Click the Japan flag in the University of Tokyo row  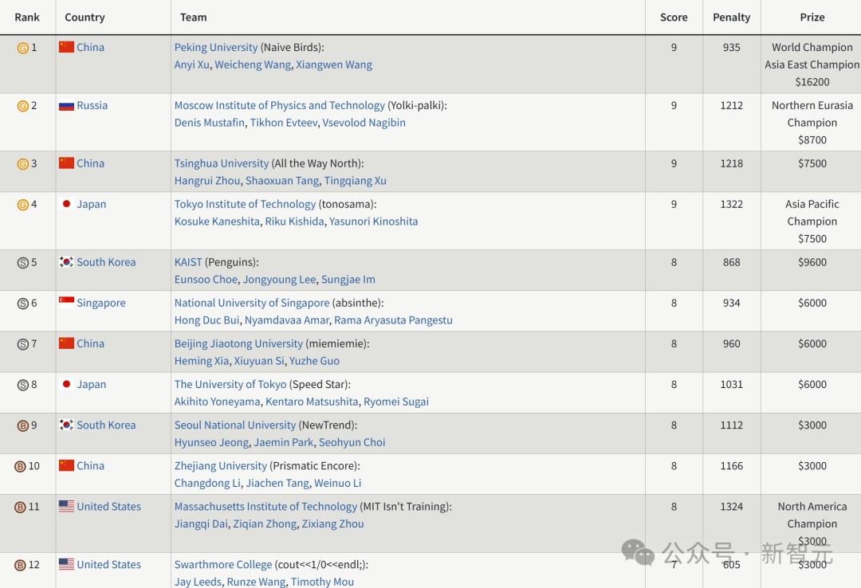66,384
